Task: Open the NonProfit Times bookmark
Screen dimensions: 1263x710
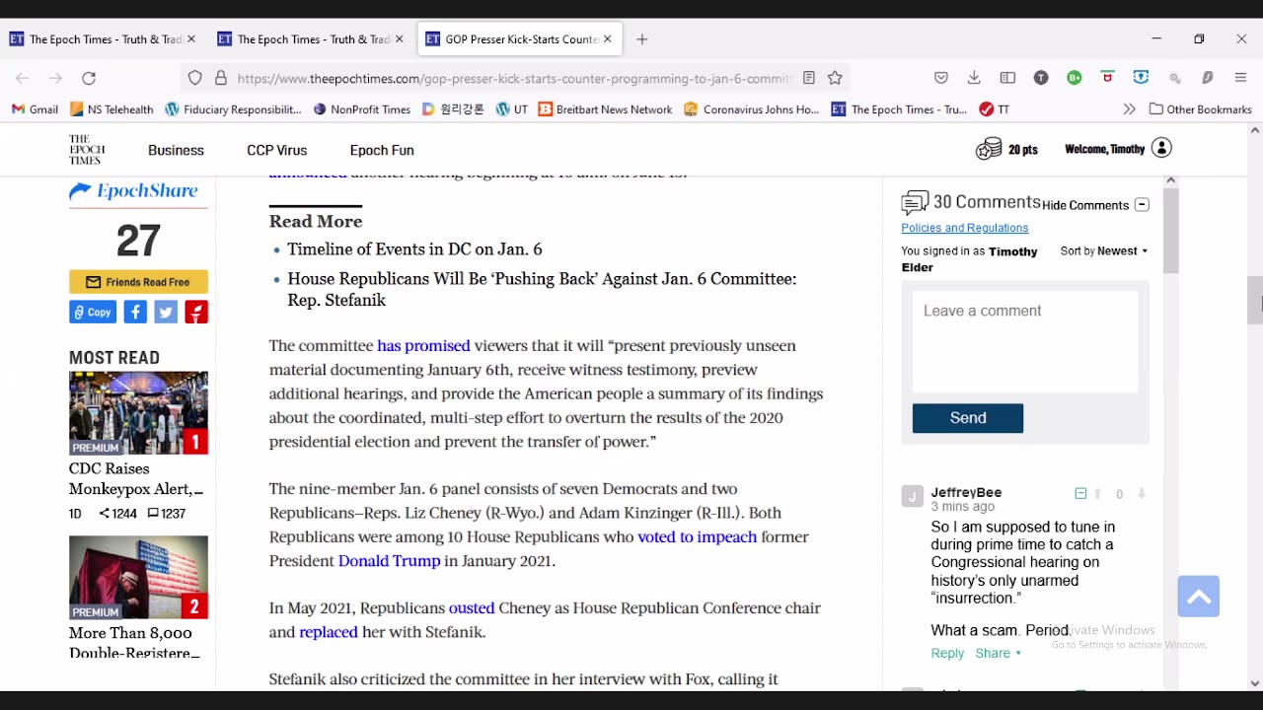Action: pos(361,109)
